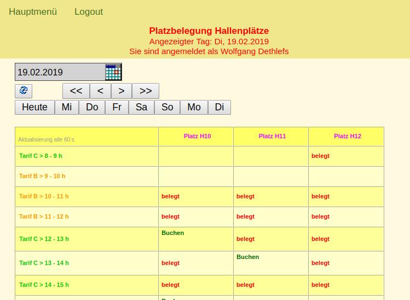The image size is (410, 300).
Task: Select the So day button
Action: tap(167, 107)
